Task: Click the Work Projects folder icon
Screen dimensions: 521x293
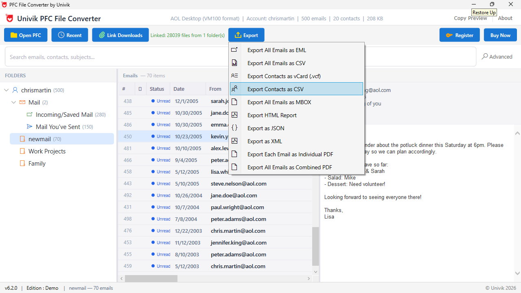Action: 22,151
